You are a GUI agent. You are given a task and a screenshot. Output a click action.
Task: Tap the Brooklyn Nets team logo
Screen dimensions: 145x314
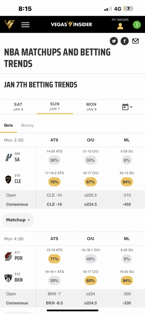click(x=8, y=278)
